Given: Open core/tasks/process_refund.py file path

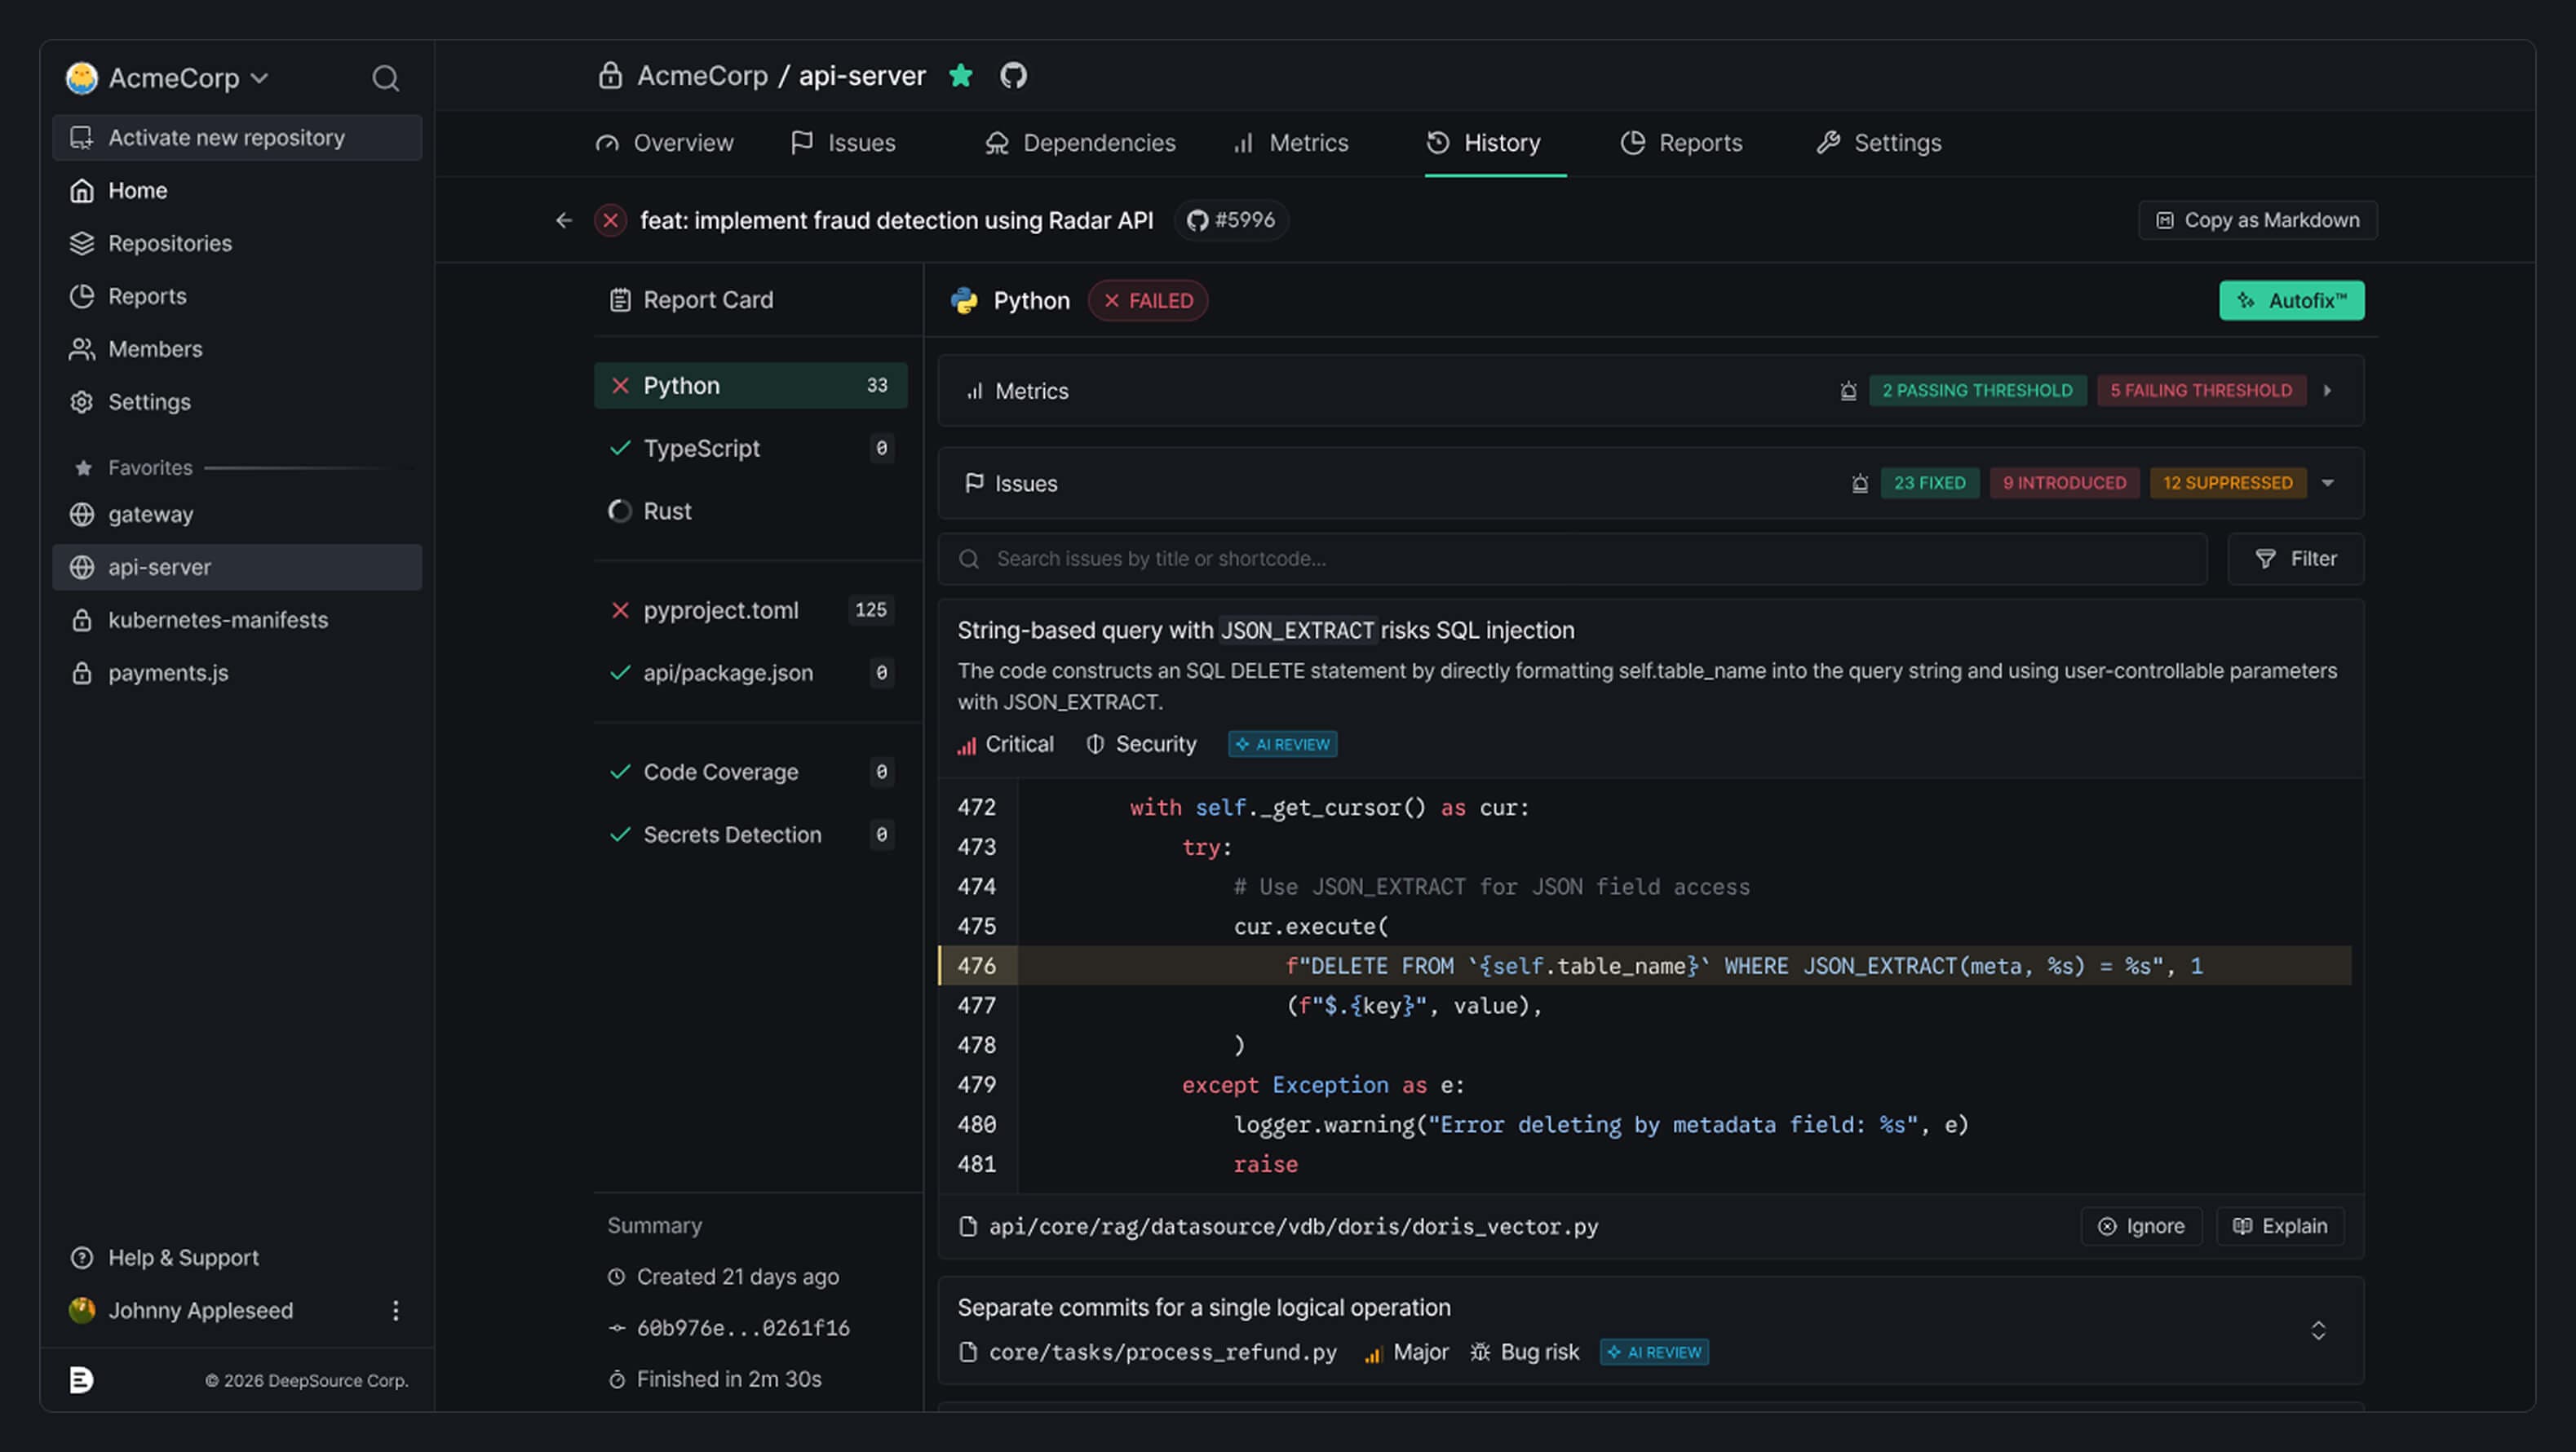Looking at the screenshot, I should [1162, 1352].
